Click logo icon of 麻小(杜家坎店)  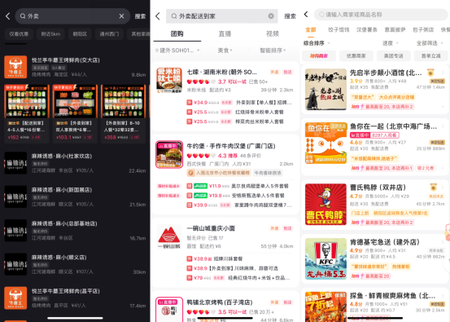[x=15, y=163]
